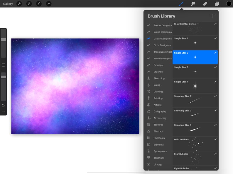Open the Smudge brush set
233x174 pixels.
coord(159,65)
